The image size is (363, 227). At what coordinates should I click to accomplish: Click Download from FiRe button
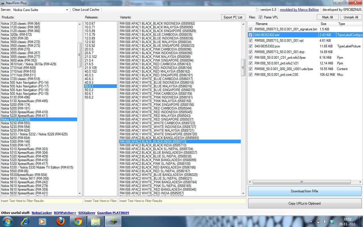(x=305, y=191)
